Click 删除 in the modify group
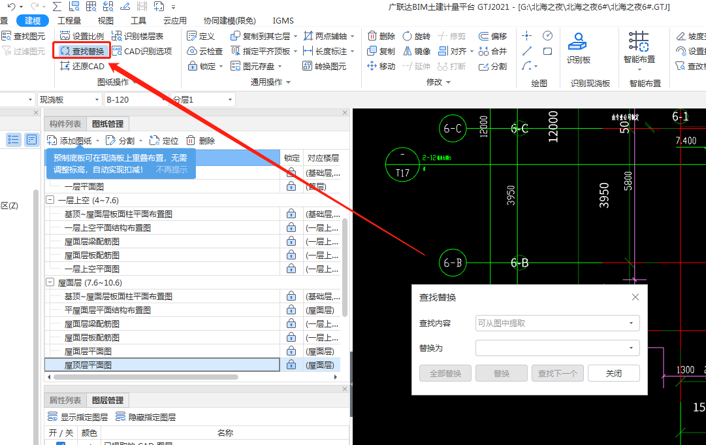 click(x=381, y=36)
